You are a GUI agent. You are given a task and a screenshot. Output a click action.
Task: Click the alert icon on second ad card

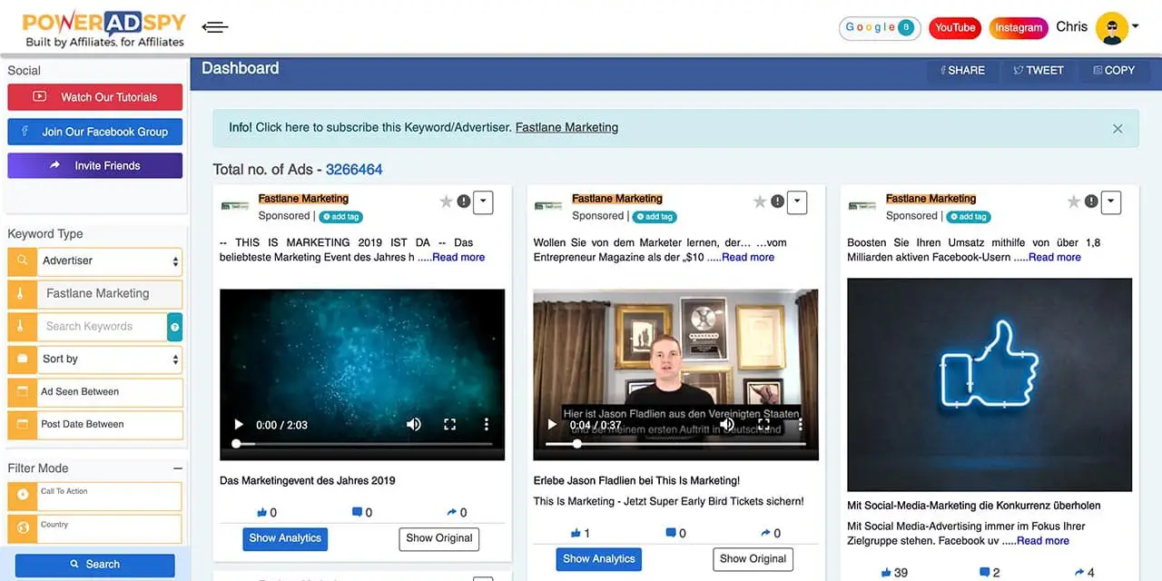[x=778, y=202]
